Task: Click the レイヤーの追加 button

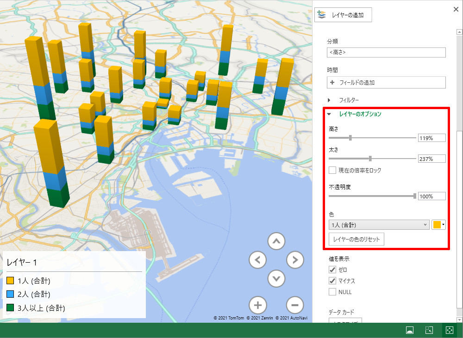Action: [343, 15]
